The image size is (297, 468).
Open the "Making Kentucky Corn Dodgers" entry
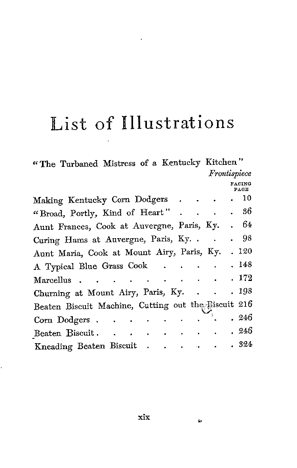coord(101,199)
